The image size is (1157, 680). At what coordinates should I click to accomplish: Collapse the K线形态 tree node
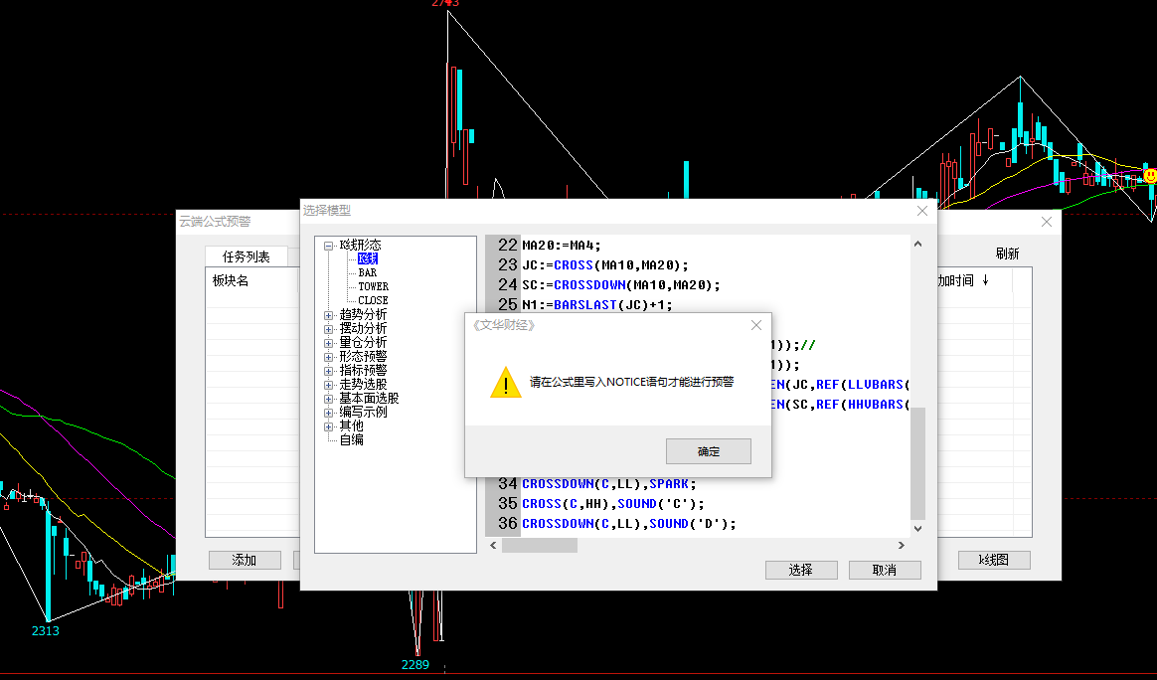[329, 245]
